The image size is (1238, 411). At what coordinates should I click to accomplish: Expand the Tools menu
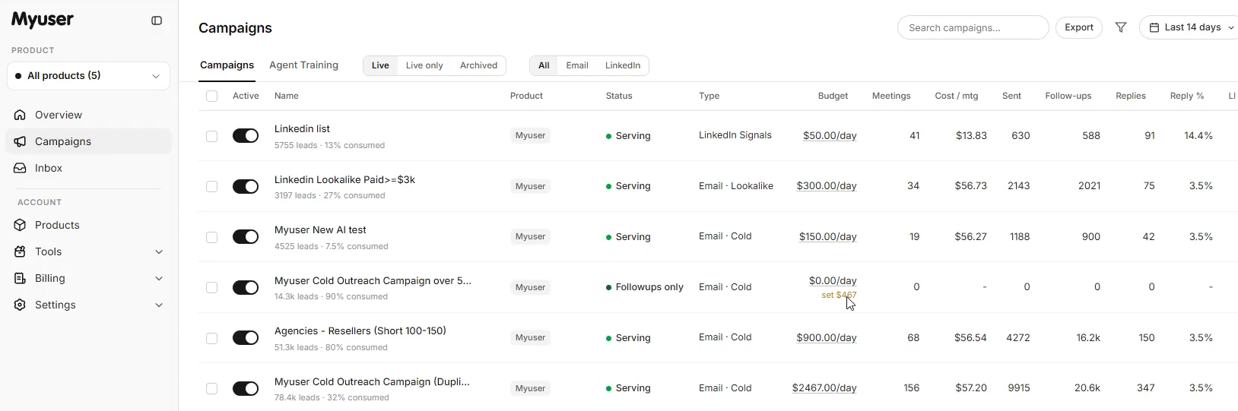pyautogui.click(x=88, y=251)
